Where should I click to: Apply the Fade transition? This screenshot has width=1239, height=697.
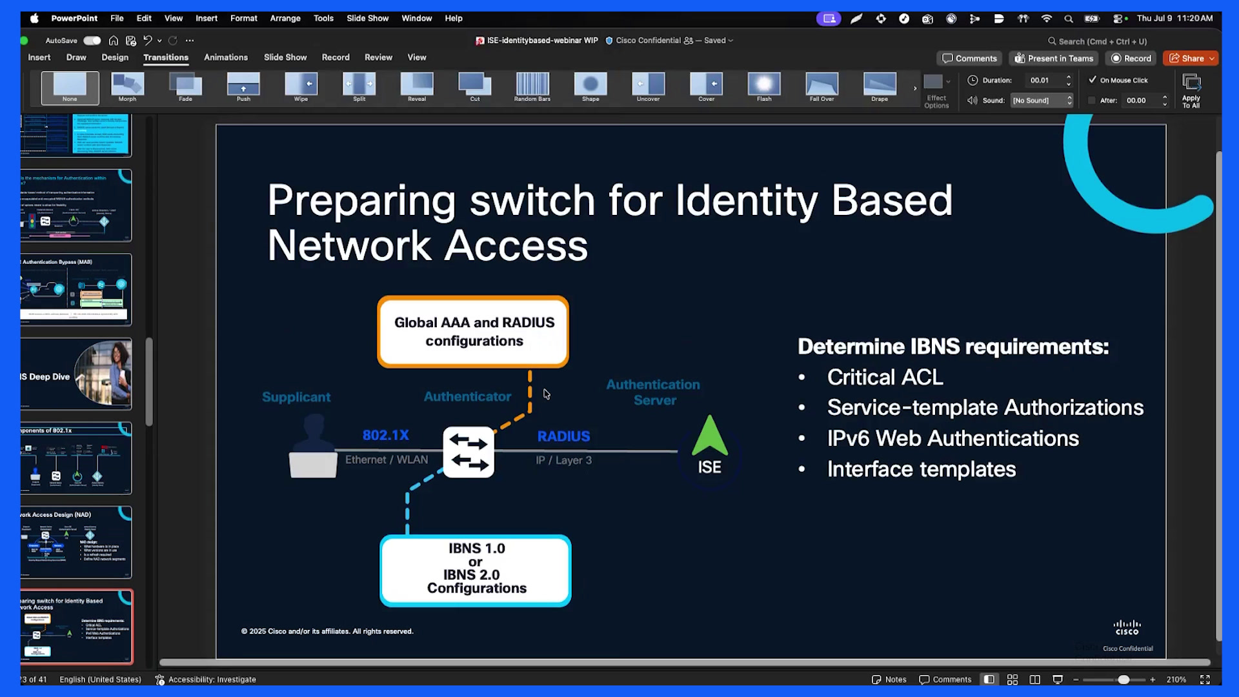(185, 87)
